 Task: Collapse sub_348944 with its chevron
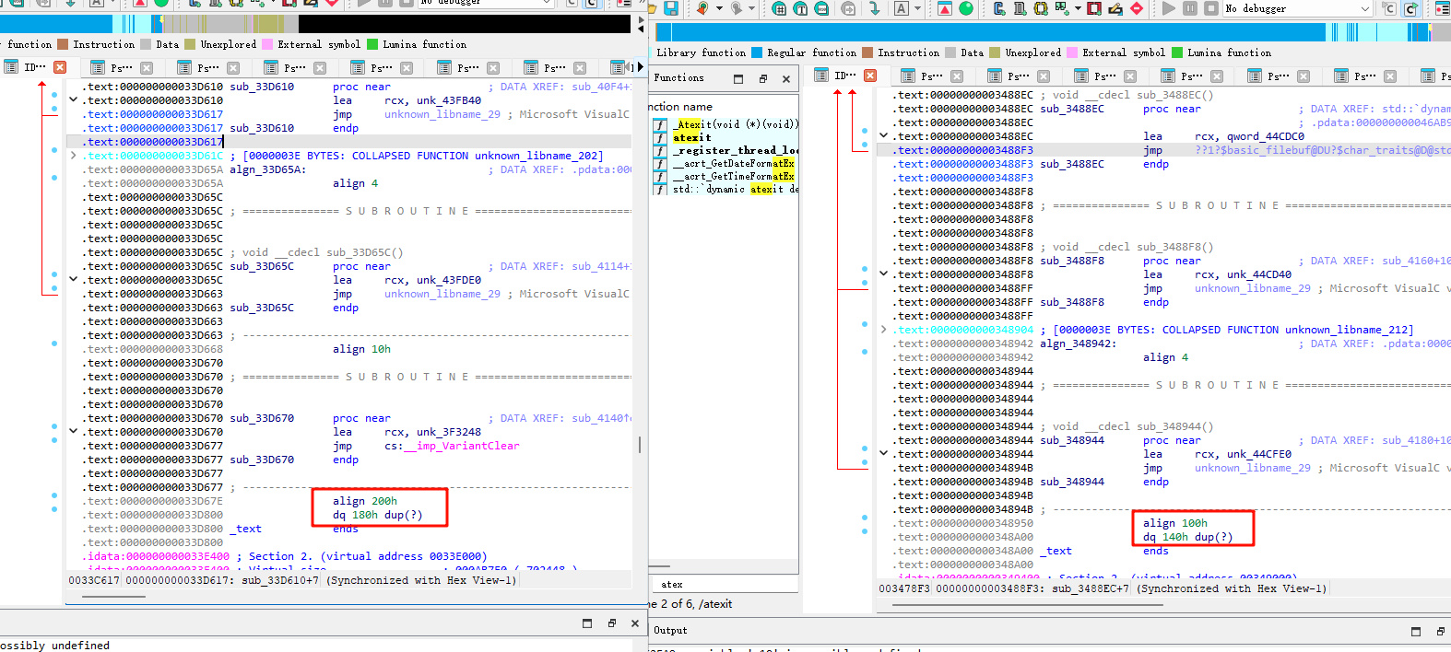(x=884, y=454)
